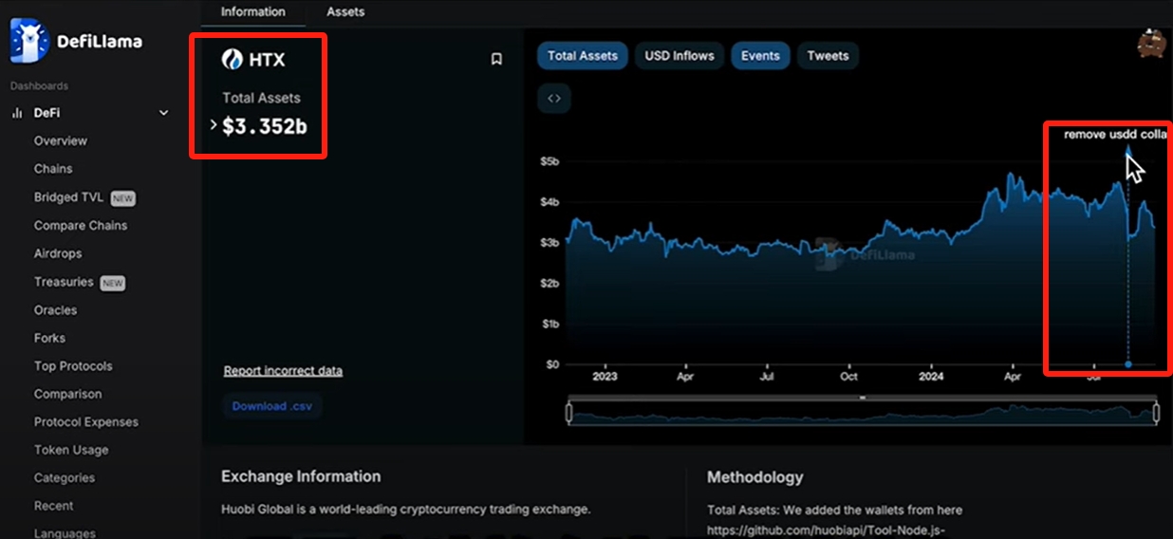Open the Oracles page
This screenshot has height=539, width=1173.
pyautogui.click(x=55, y=310)
